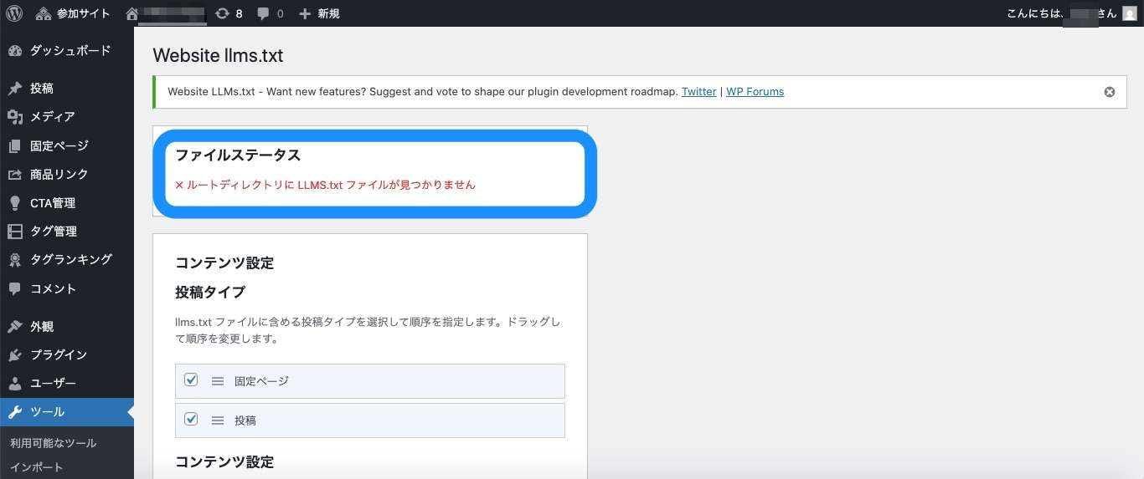The height and width of the screenshot is (479, 1144).
Task: Open the ダッシュボード menu
Action: 70,51
